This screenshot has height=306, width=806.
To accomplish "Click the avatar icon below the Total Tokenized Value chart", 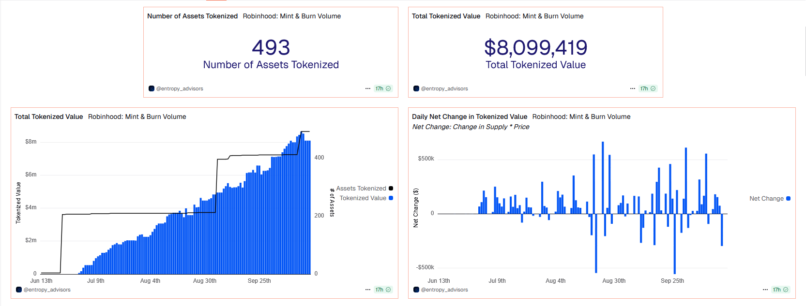I will point(19,290).
